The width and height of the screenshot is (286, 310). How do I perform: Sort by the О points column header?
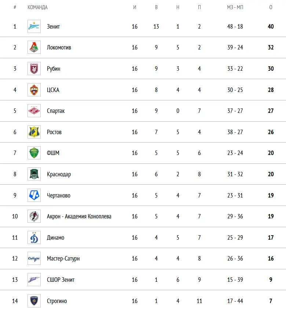point(271,7)
